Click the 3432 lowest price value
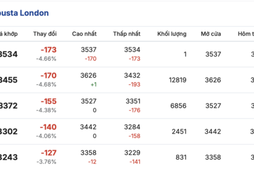254x169 pixels. tap(132, 76)
